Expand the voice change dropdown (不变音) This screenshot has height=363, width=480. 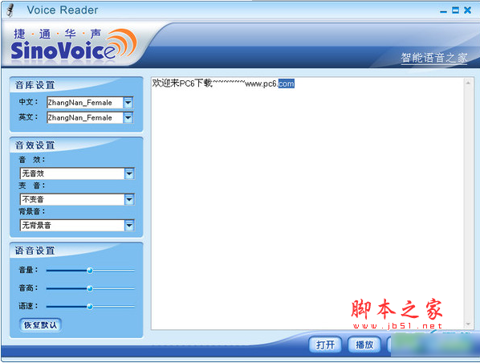[x=129, y=200]
